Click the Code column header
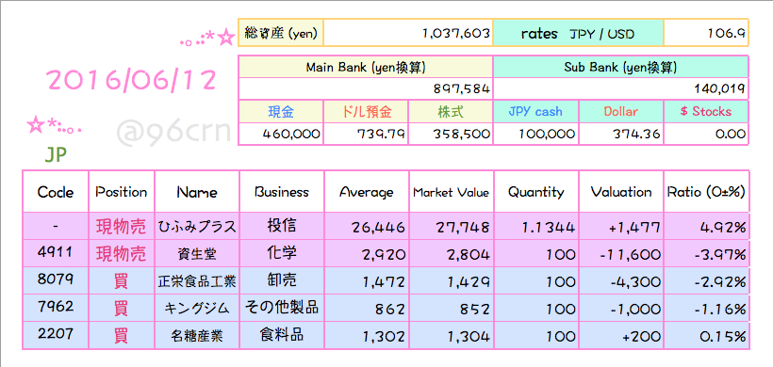The height and width of the screenshot is (367, 773). point(56,192)
